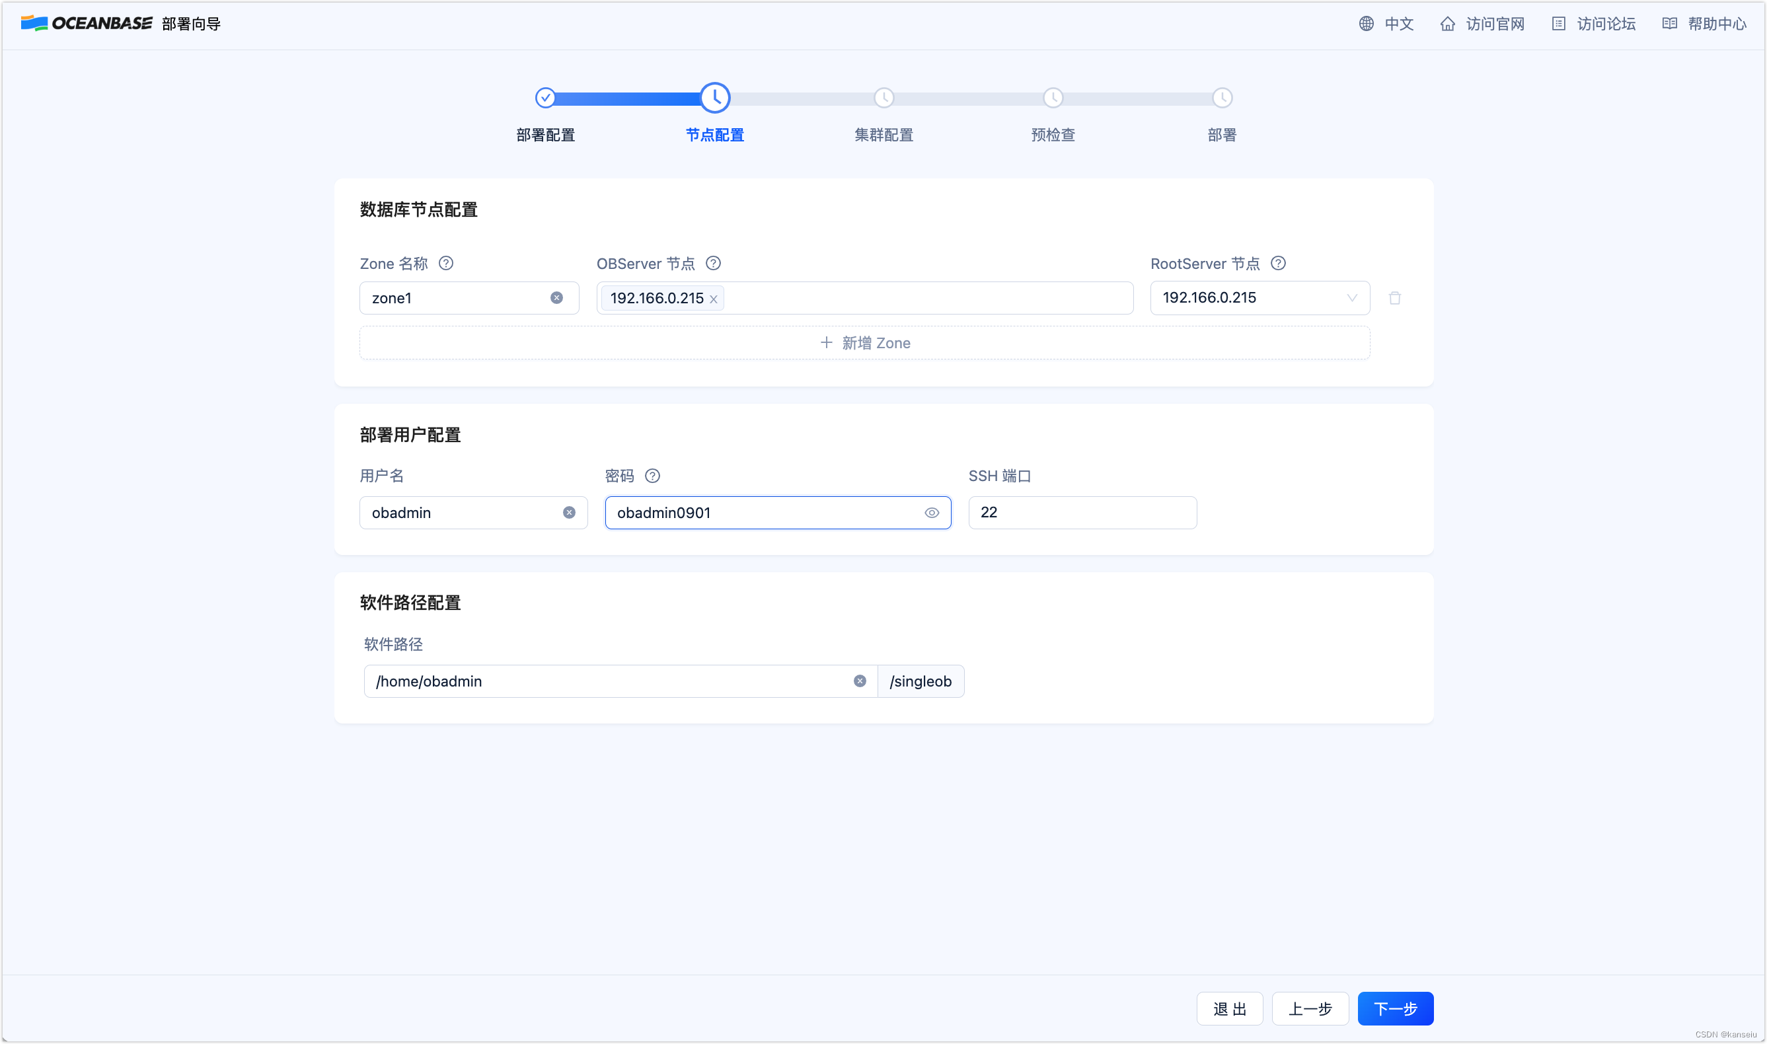Click the 软件路径 label
Screen dimensions: 1767x1044
pos(393,644)
